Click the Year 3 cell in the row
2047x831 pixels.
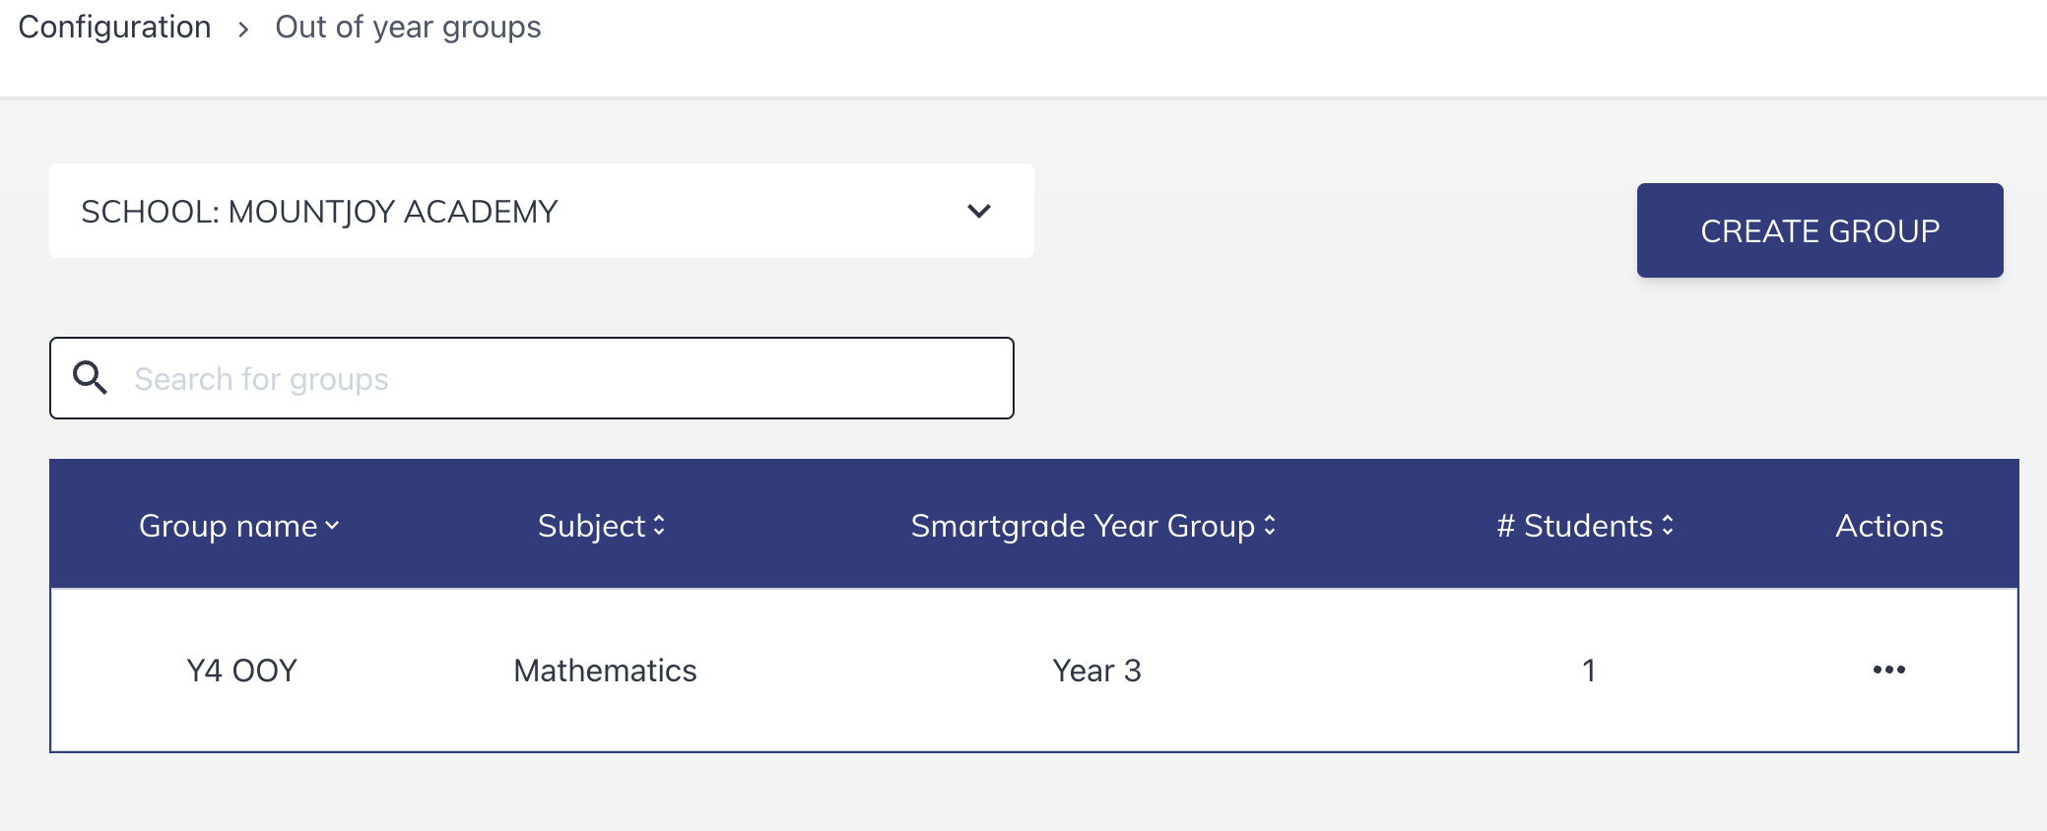[x=1096, y=671]
